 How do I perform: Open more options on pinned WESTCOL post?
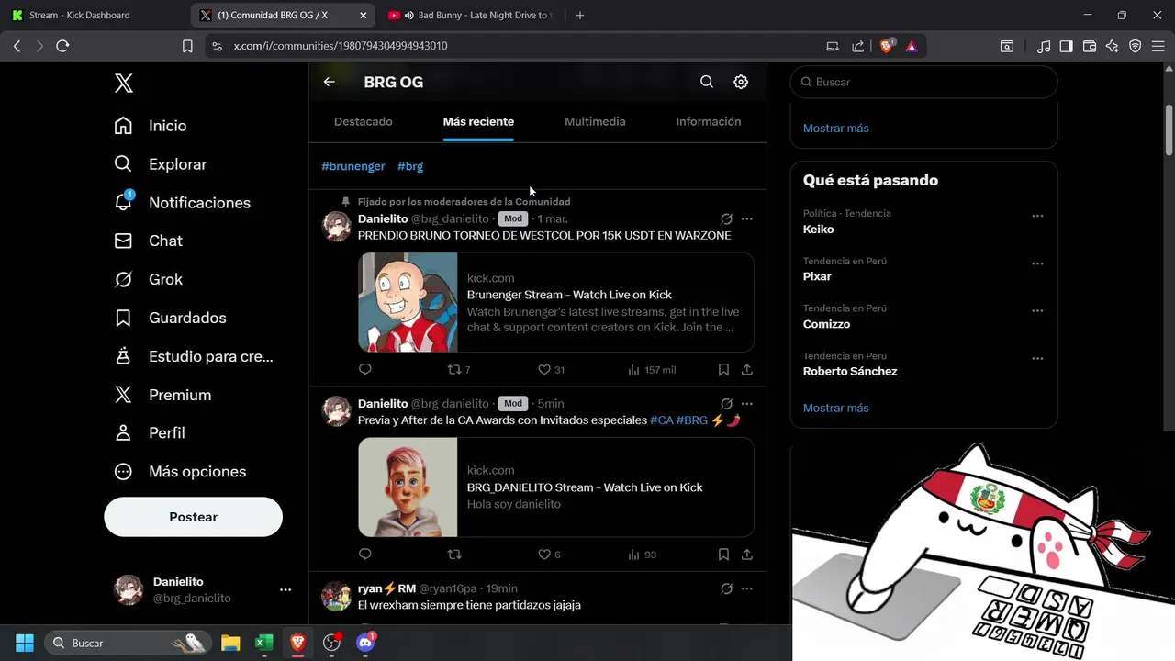(x=747, y=218)
